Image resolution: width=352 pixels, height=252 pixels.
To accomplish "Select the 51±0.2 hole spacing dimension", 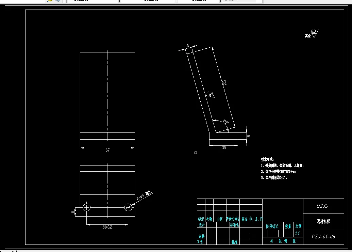I will coord(107,227).
